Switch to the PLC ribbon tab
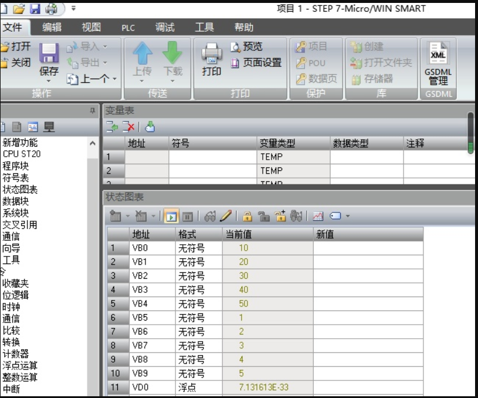 tap(128, 28)
